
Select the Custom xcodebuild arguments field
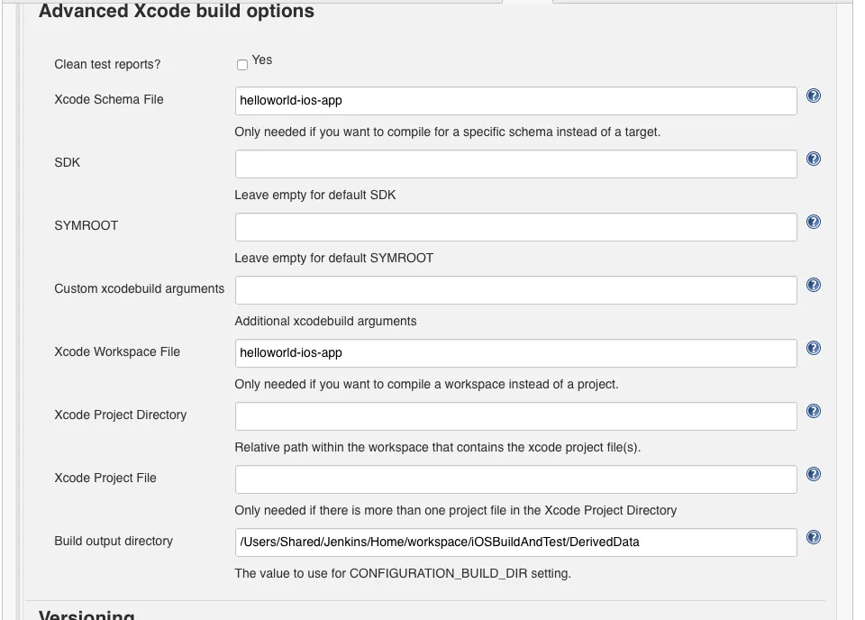click(515, 290)
